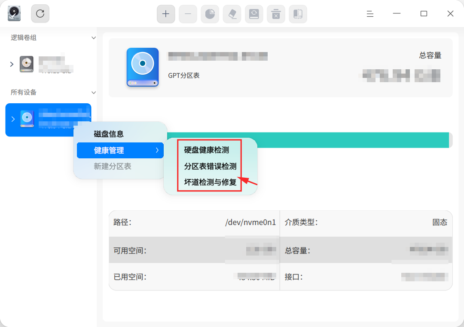Image resolution: width=464 pixels, height=327 pixels.
Task: Open the hamburger main menu
Action: pyautogui.click(x=370, y=14)
